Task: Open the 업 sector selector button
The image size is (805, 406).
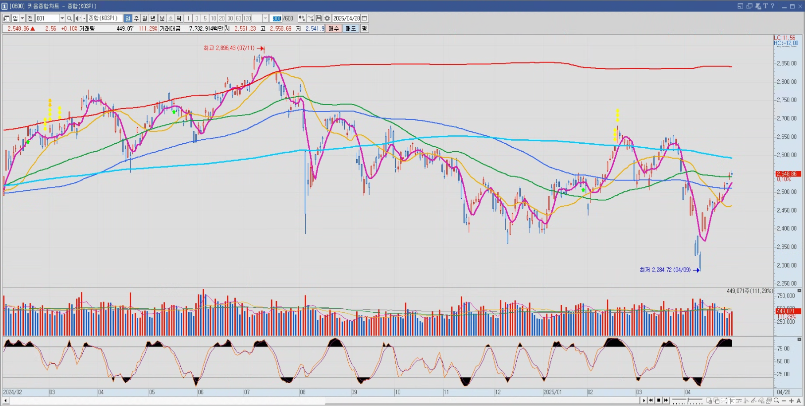Action: pos(15,18)
